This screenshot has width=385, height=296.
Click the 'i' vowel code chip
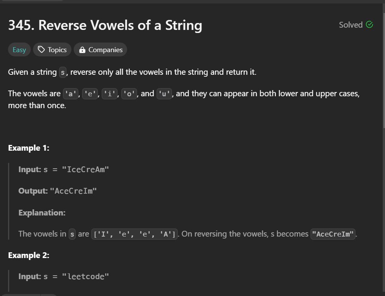point(109,94)
